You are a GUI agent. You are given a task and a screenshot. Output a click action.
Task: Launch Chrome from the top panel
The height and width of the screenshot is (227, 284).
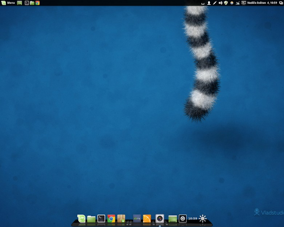[37, 3]
